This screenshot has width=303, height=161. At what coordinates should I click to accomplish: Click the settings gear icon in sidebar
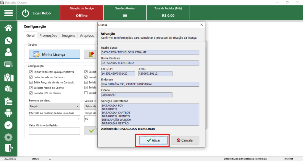9,137
